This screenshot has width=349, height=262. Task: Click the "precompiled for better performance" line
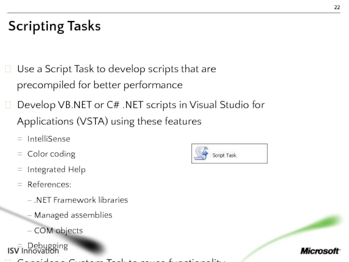[99, 85]
